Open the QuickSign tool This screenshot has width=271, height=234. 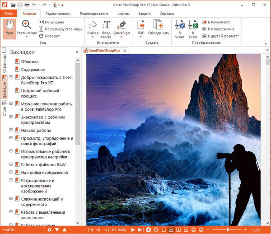pyautogui.click(x=121, y=26)
